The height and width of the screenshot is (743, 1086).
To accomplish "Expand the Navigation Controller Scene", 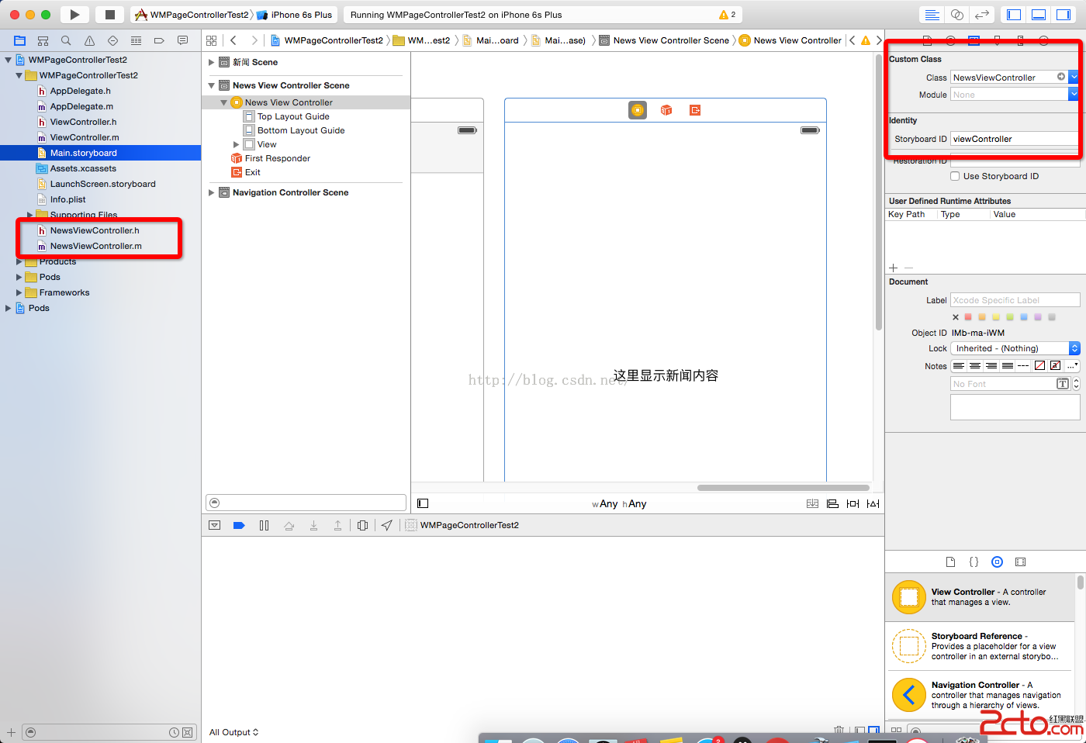I will click(211, 192).
